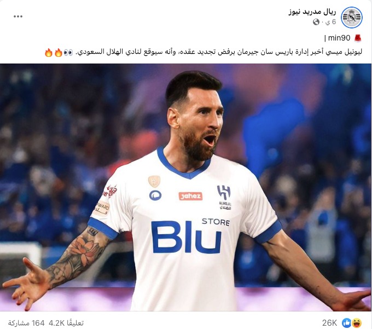This screenshot has height=329, width=372.
Task: Click the Real Madrid page profile avatar
Action: [x=352, y=18]
